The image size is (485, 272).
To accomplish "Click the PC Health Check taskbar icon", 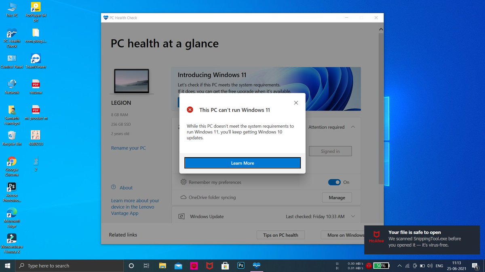I will (x=257, y=266).
